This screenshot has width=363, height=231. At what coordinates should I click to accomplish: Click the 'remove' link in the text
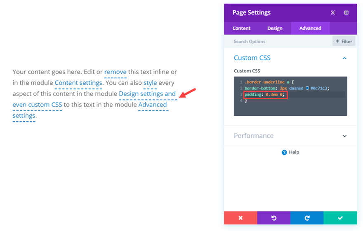pos(115,72)
